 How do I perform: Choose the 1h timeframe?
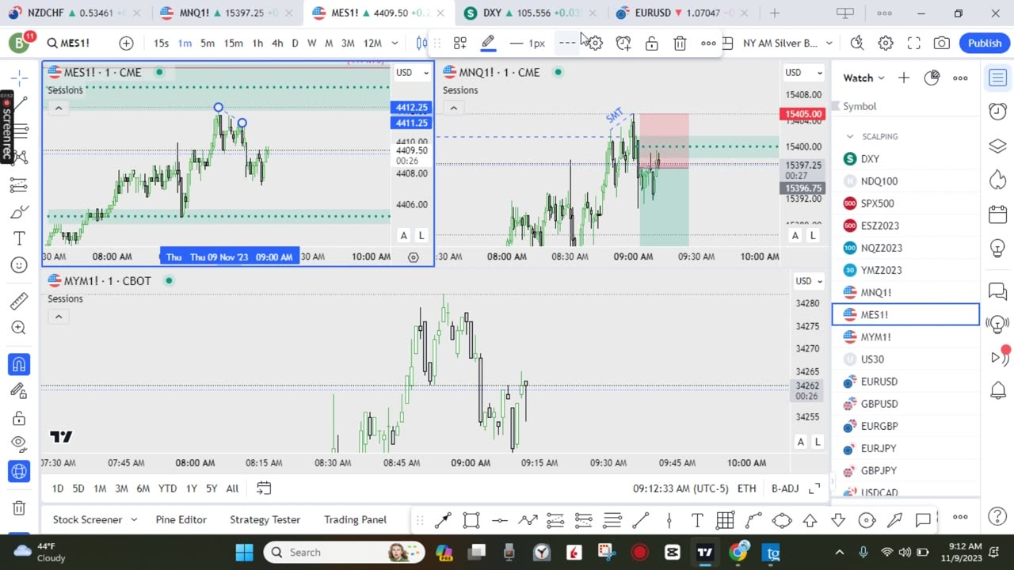[257, 44]
